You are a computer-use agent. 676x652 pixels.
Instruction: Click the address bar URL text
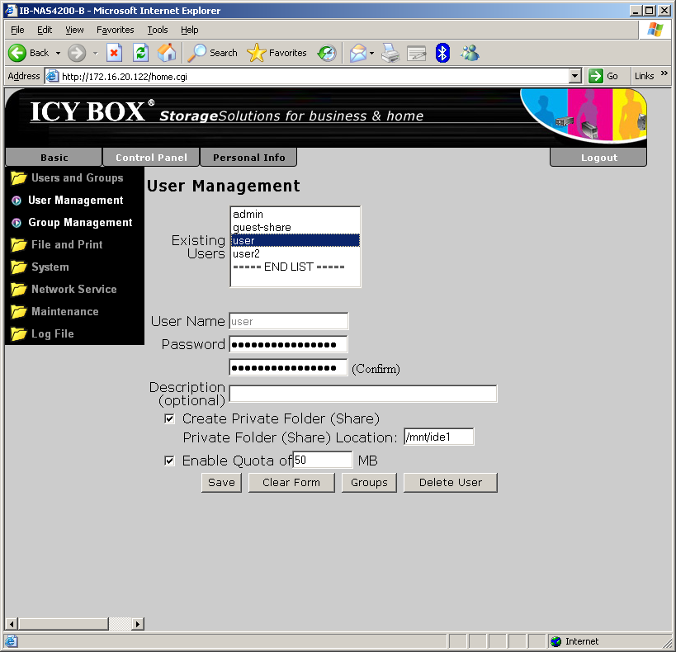(125, 77)
